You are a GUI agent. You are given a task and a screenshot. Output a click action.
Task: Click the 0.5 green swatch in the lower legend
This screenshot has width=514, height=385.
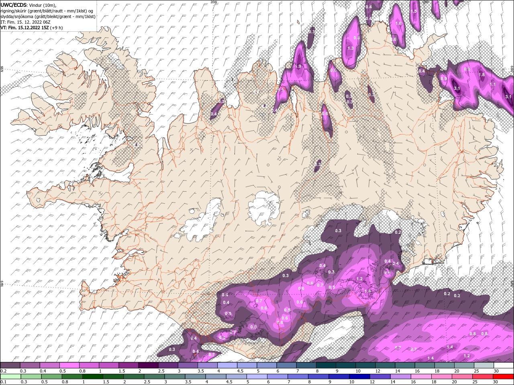pyautogui.click(x=51, y=377)
